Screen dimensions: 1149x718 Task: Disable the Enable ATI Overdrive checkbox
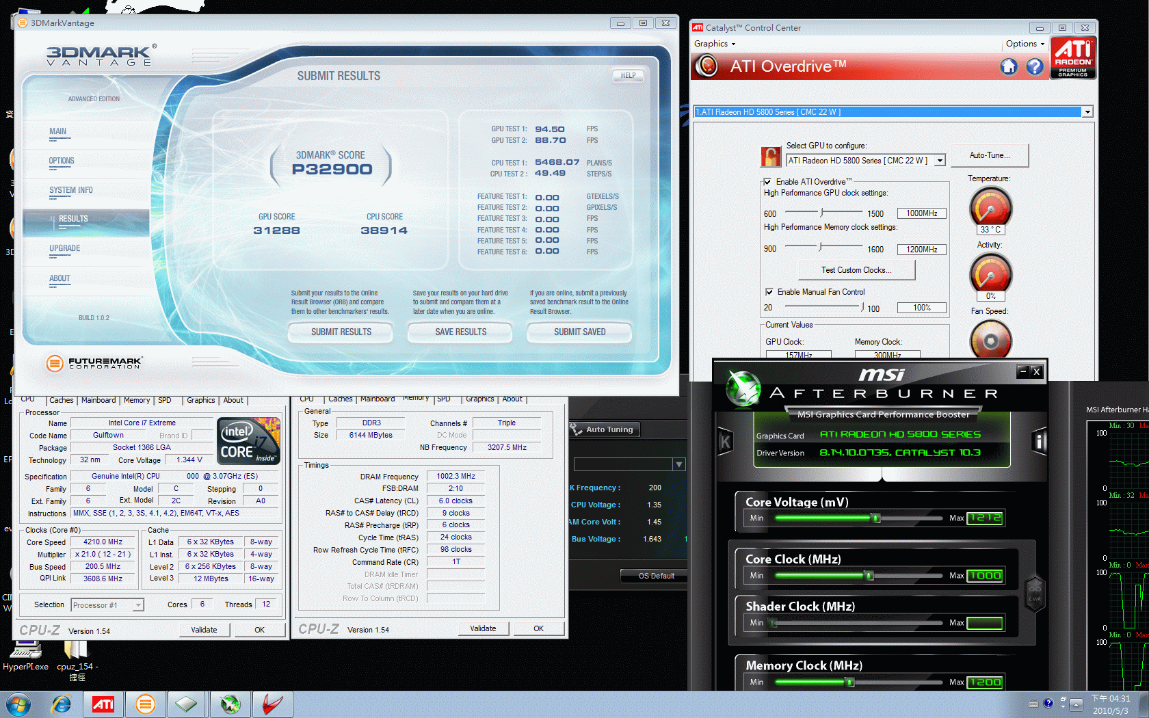coord(768,182)
